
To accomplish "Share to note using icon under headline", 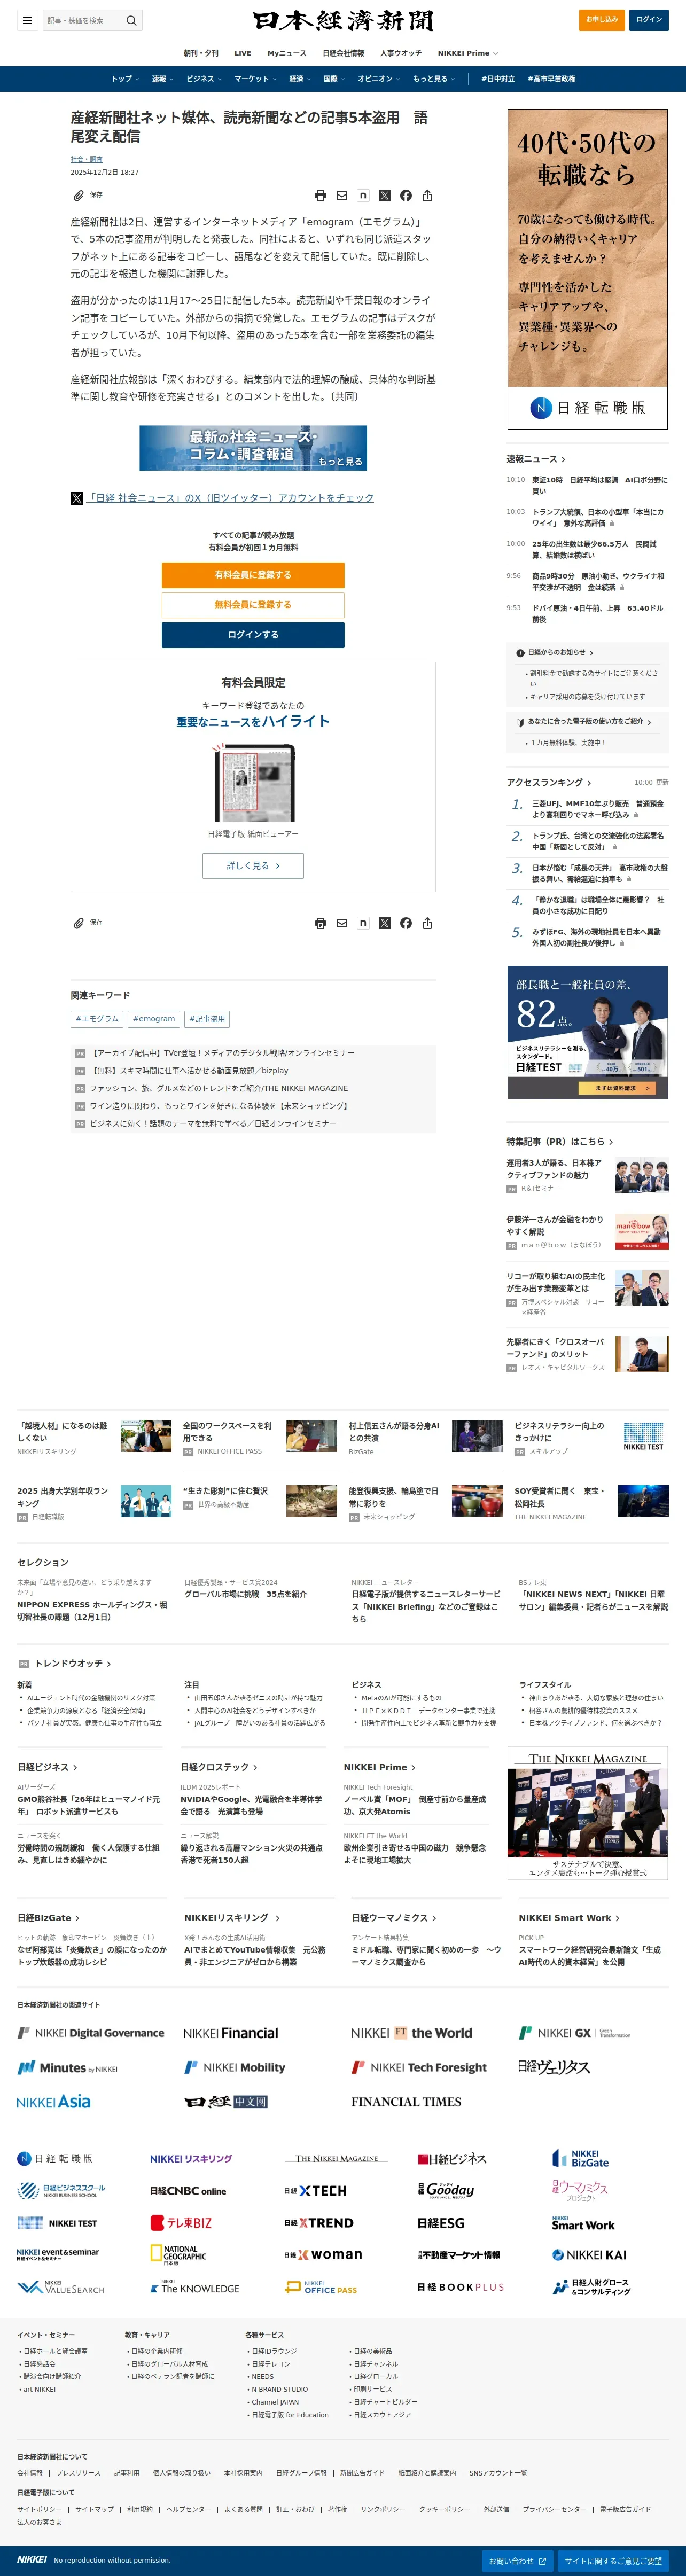I will point(363,196).
